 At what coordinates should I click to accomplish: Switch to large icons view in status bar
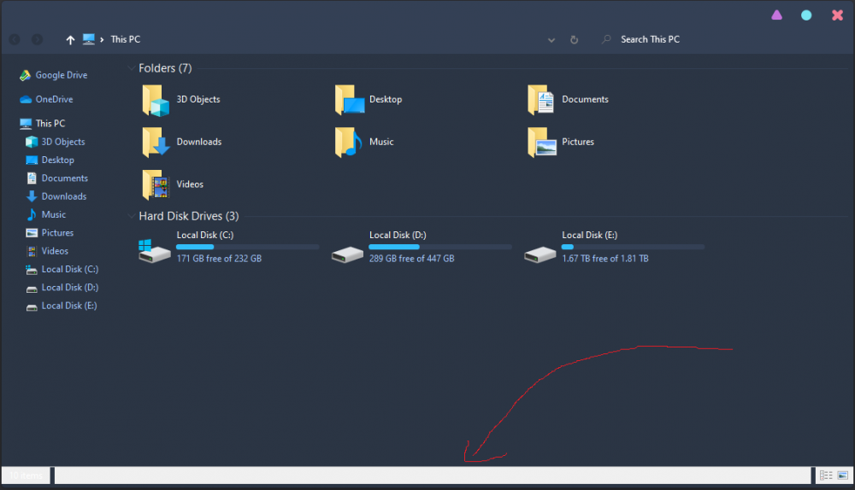(843, 475)
